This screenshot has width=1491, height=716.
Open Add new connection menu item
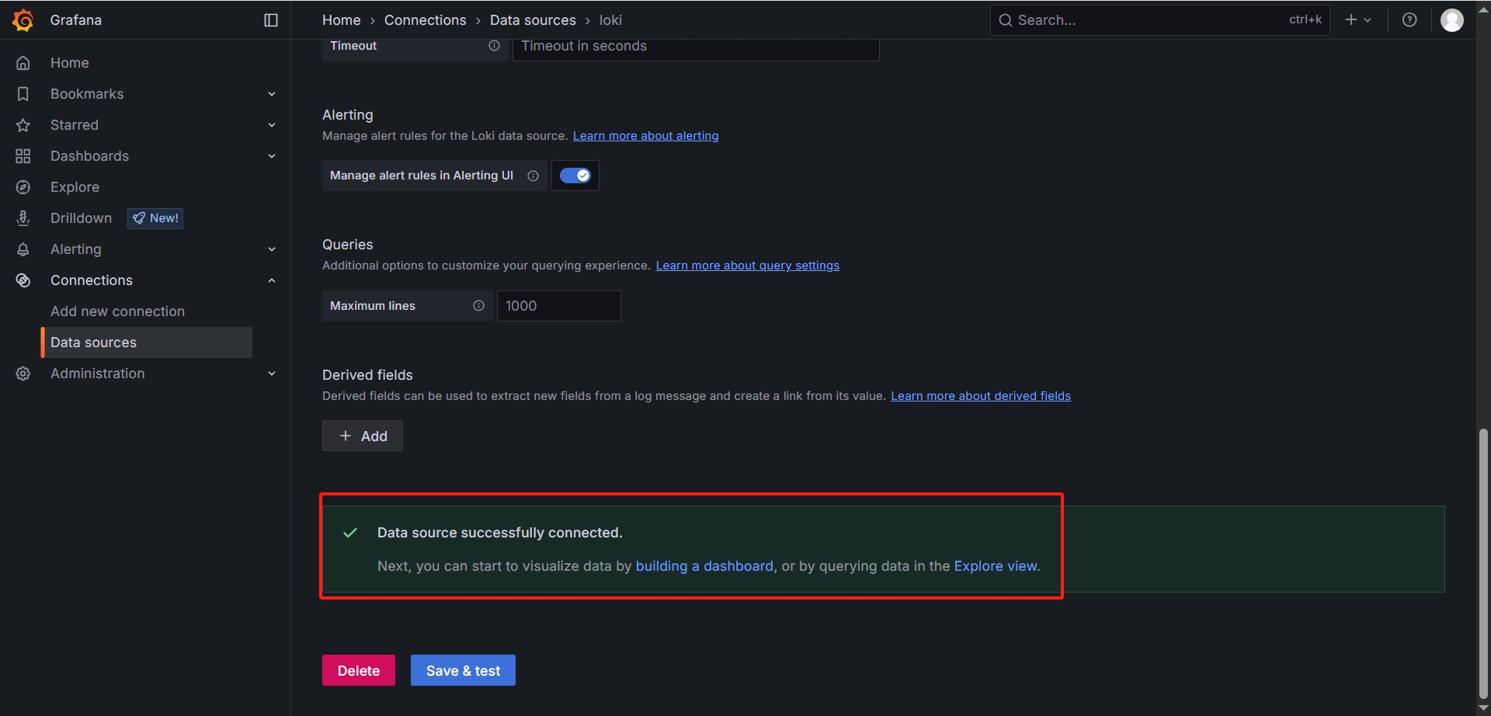coord(117,311)
